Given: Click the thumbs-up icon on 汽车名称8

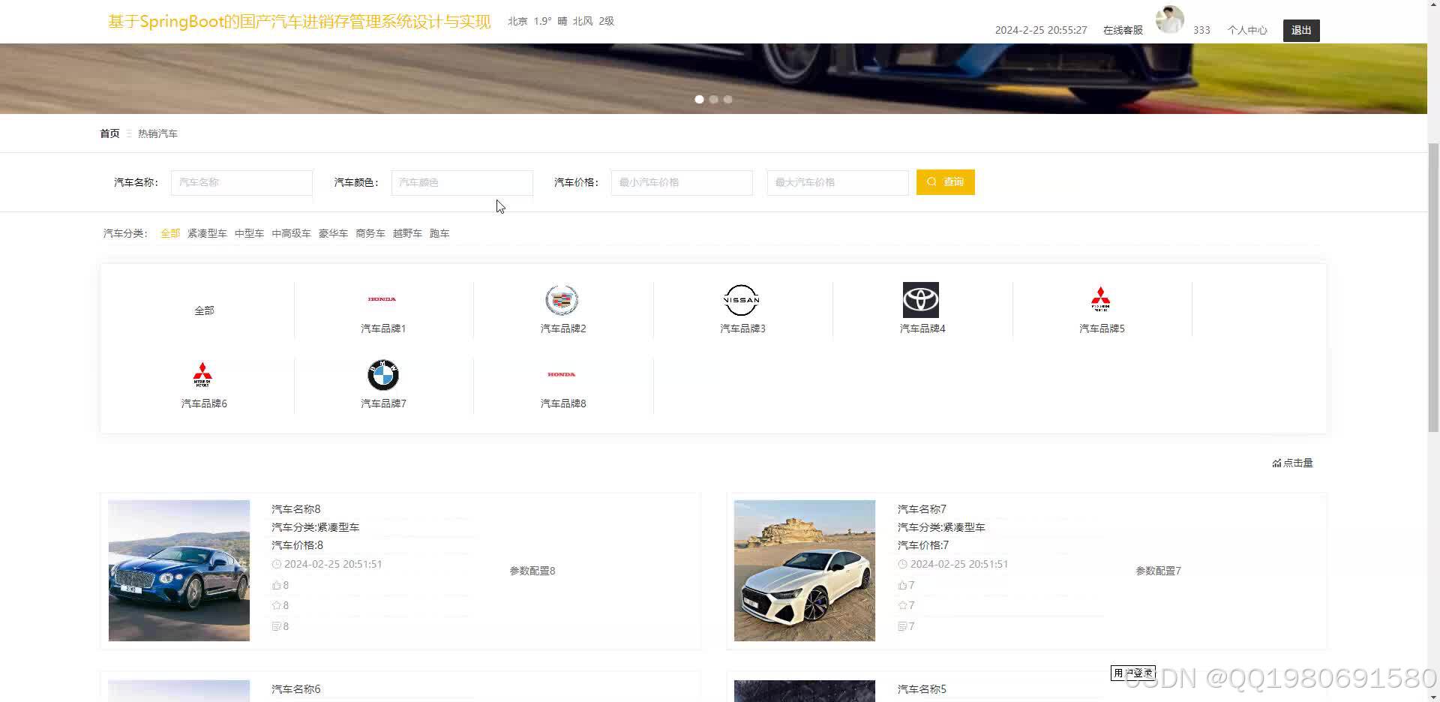Looking at the screenshot, I should pyautogui.click(x=276, y=585).
